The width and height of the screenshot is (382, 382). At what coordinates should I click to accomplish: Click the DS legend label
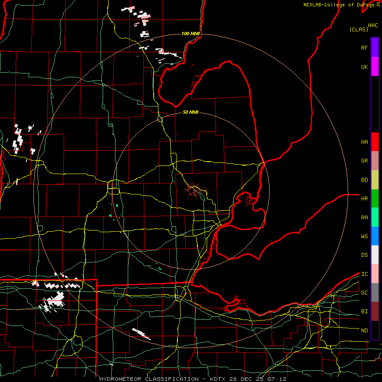pos(364,255)
